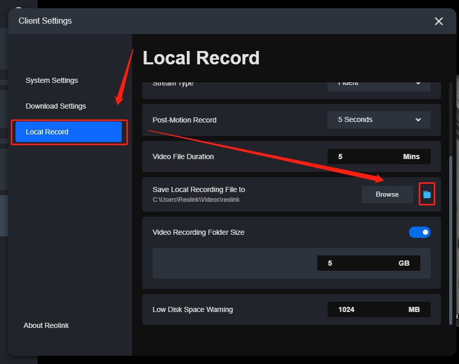Click the Post-Motion Record label

click(185, 120)
